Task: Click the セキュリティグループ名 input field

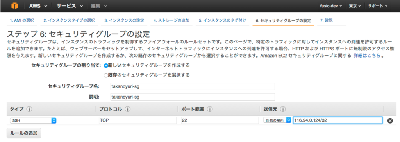Action: 192,86
